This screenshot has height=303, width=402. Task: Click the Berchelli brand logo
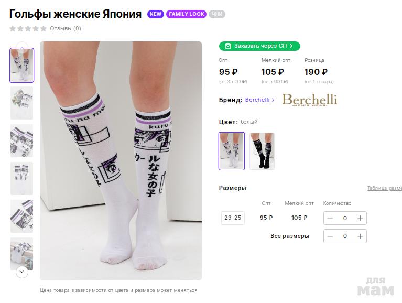click(309, 100)
